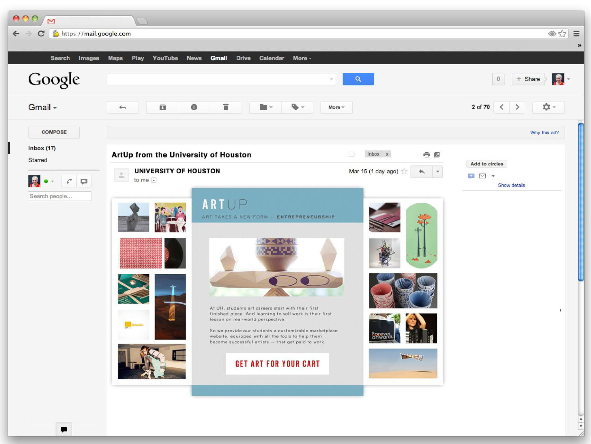Expand the More menu in Google bar
The image size is (591, 444).
coord(302,58)
